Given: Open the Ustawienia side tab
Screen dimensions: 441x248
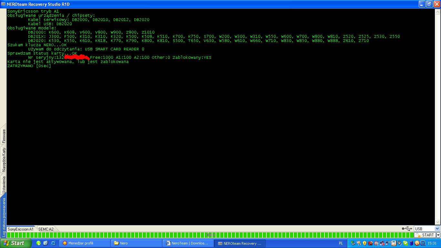Looking at the screenshot, I should (4, 185).
